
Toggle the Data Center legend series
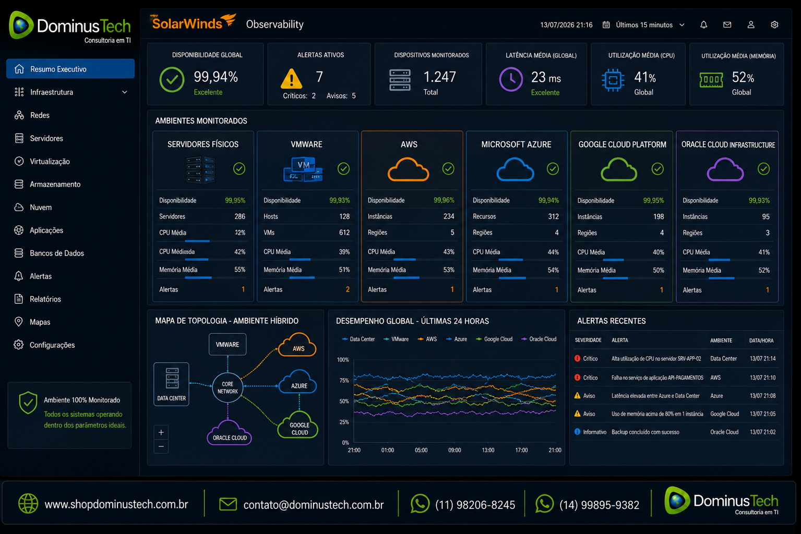click(x=358, y=339)
